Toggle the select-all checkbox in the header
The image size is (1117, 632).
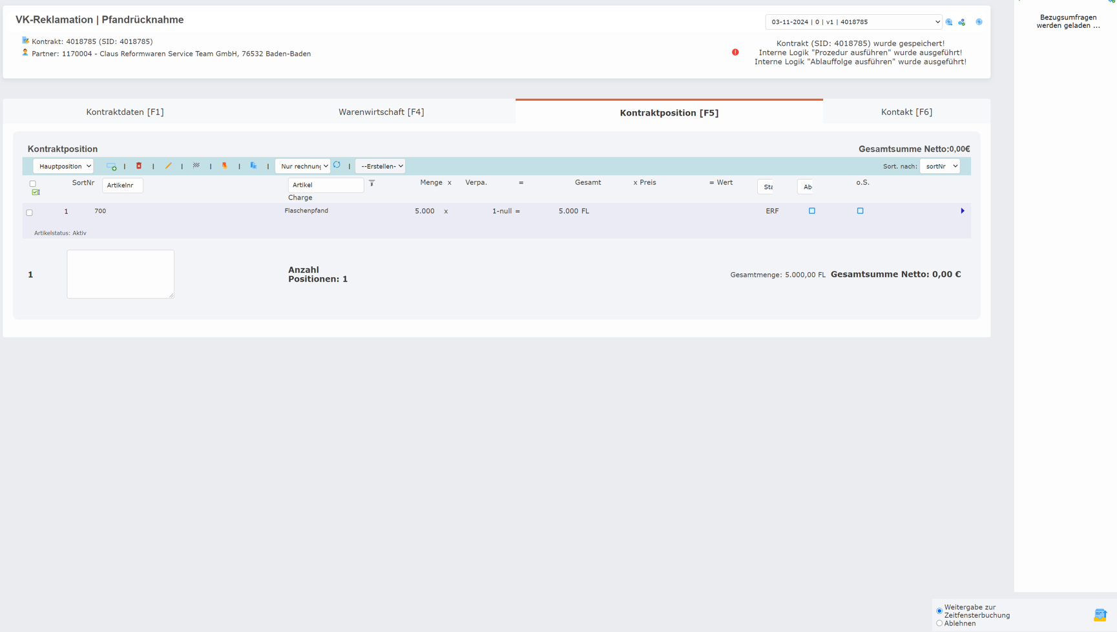[x=33, y=184]
